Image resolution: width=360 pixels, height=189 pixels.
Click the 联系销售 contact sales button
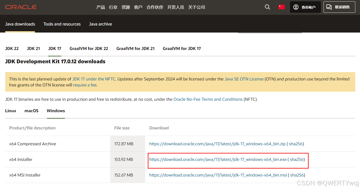coord(339,7)
